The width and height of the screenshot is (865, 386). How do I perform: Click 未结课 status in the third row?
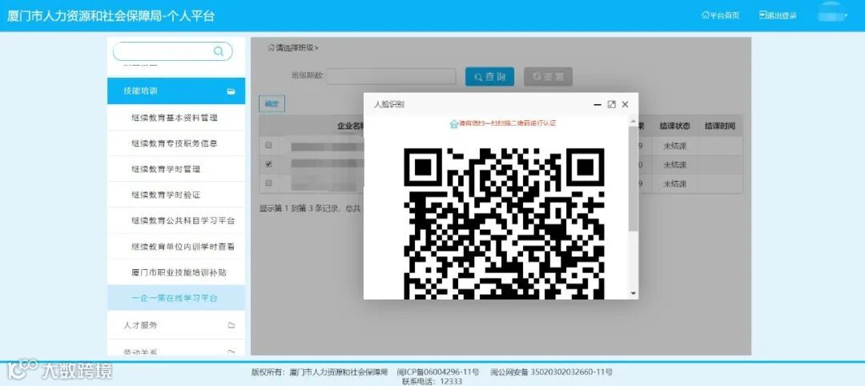674,183
